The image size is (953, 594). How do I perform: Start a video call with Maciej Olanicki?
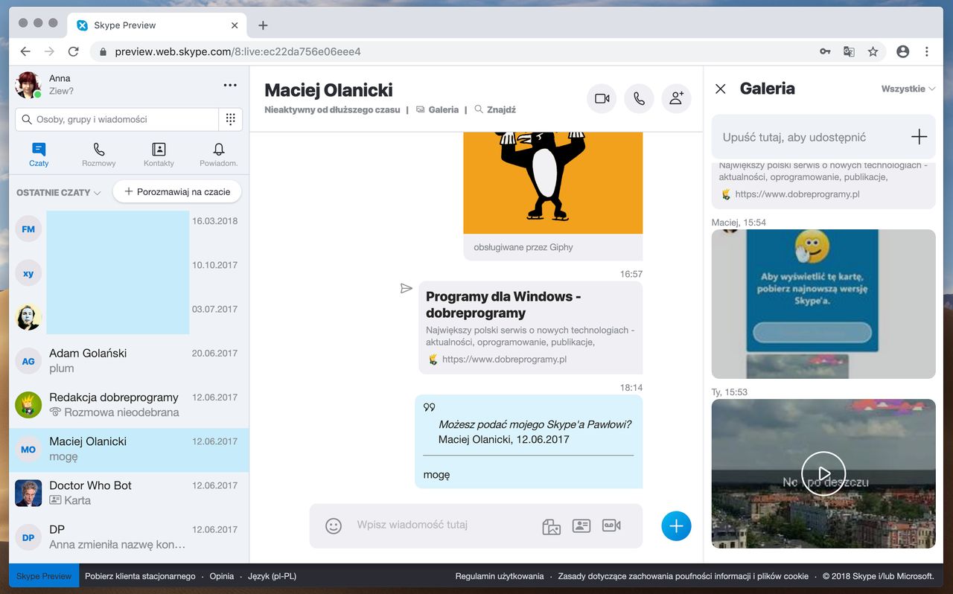[602, 98]
